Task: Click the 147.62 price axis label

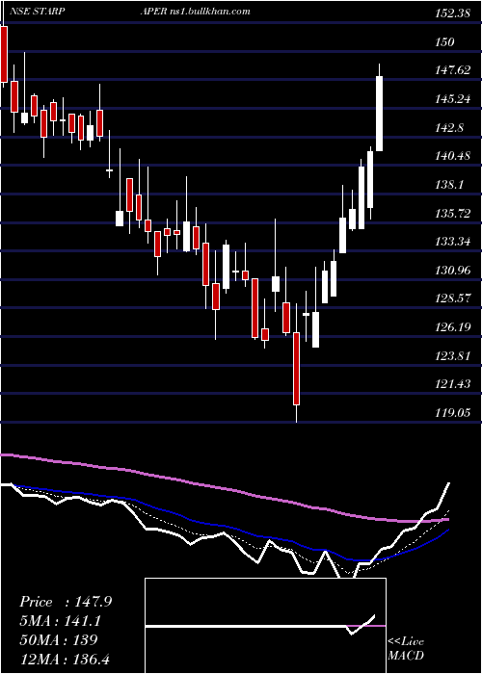Action: (453, 70)
